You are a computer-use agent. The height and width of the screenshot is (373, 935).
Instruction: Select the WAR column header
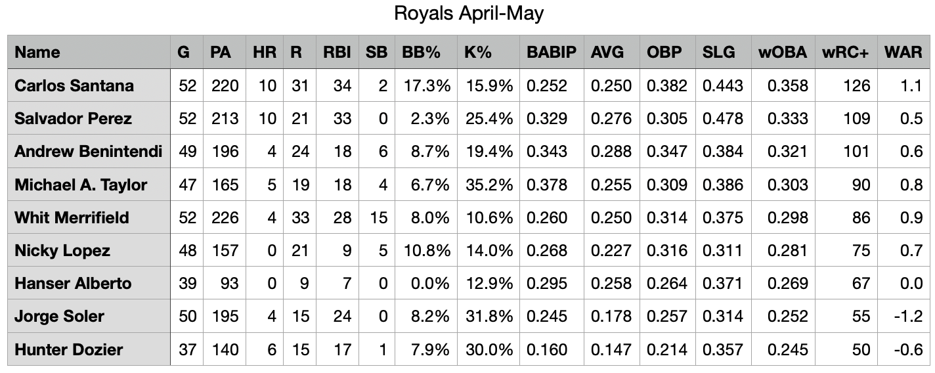tap(903, 52)
